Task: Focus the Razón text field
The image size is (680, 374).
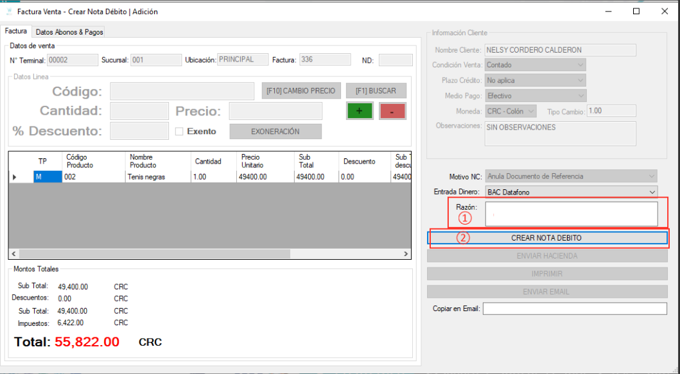Action: [x=571, y=214]
